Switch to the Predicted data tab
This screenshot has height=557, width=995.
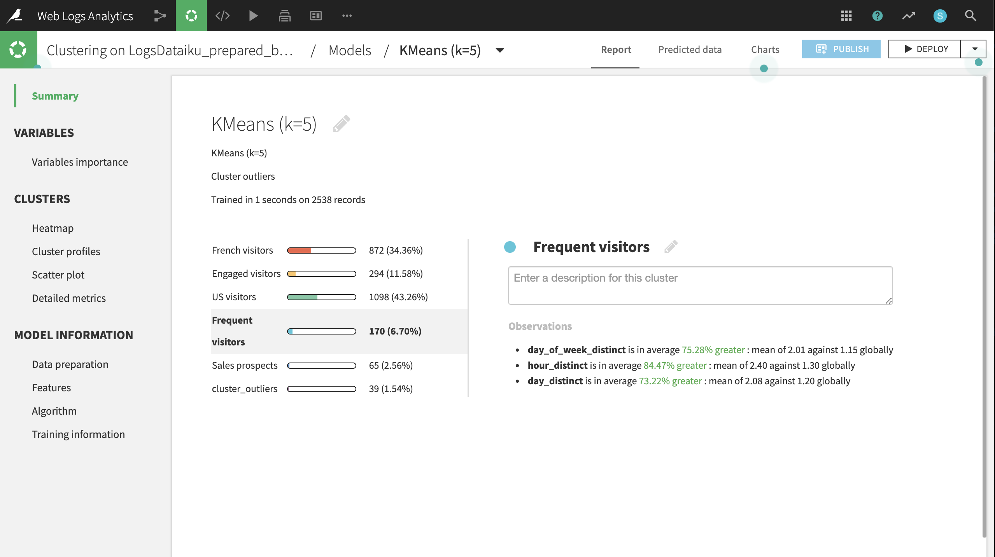[x=690, y=49]
